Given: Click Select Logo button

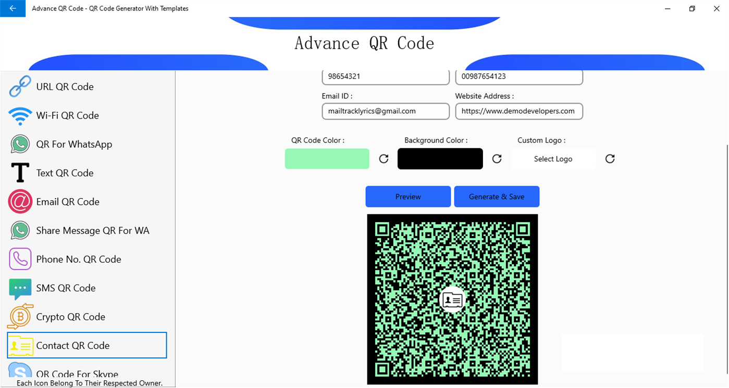Looking at the screenshot, I should tap(553, 159).
